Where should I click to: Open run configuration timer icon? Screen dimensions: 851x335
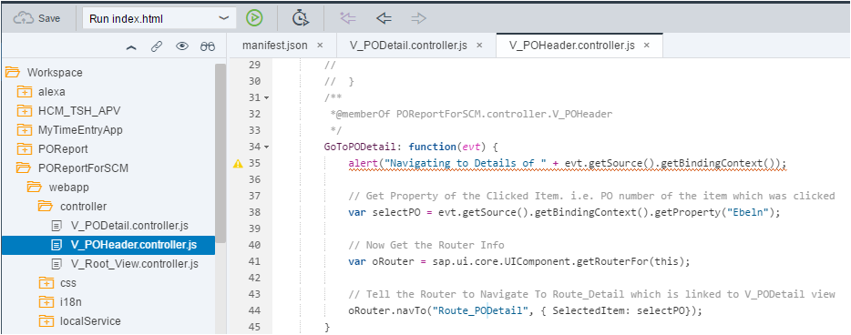pyautogui.click(x=301, y=18)
